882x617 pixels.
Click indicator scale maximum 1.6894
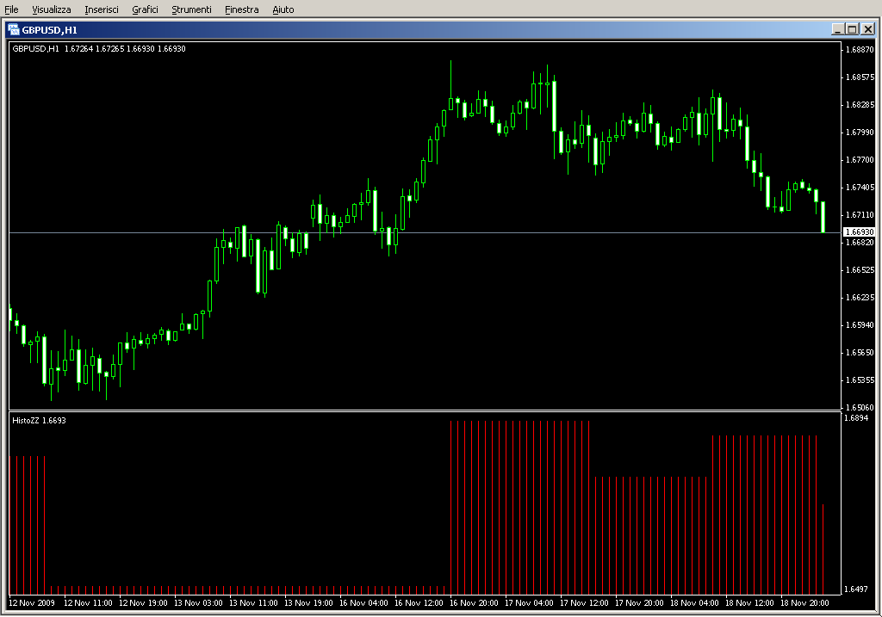coord(856,418)
